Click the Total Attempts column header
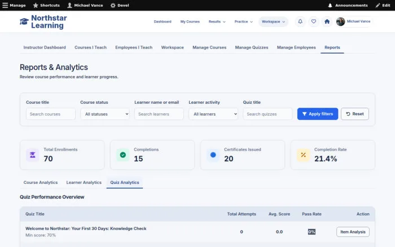 click(x=242, y=214)
